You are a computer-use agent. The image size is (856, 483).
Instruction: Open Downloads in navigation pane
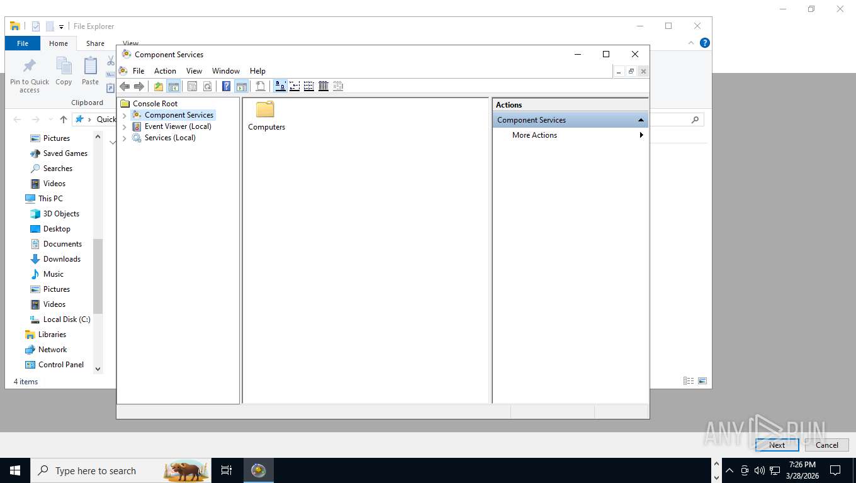pyautogui.click(x=62, y=259)
